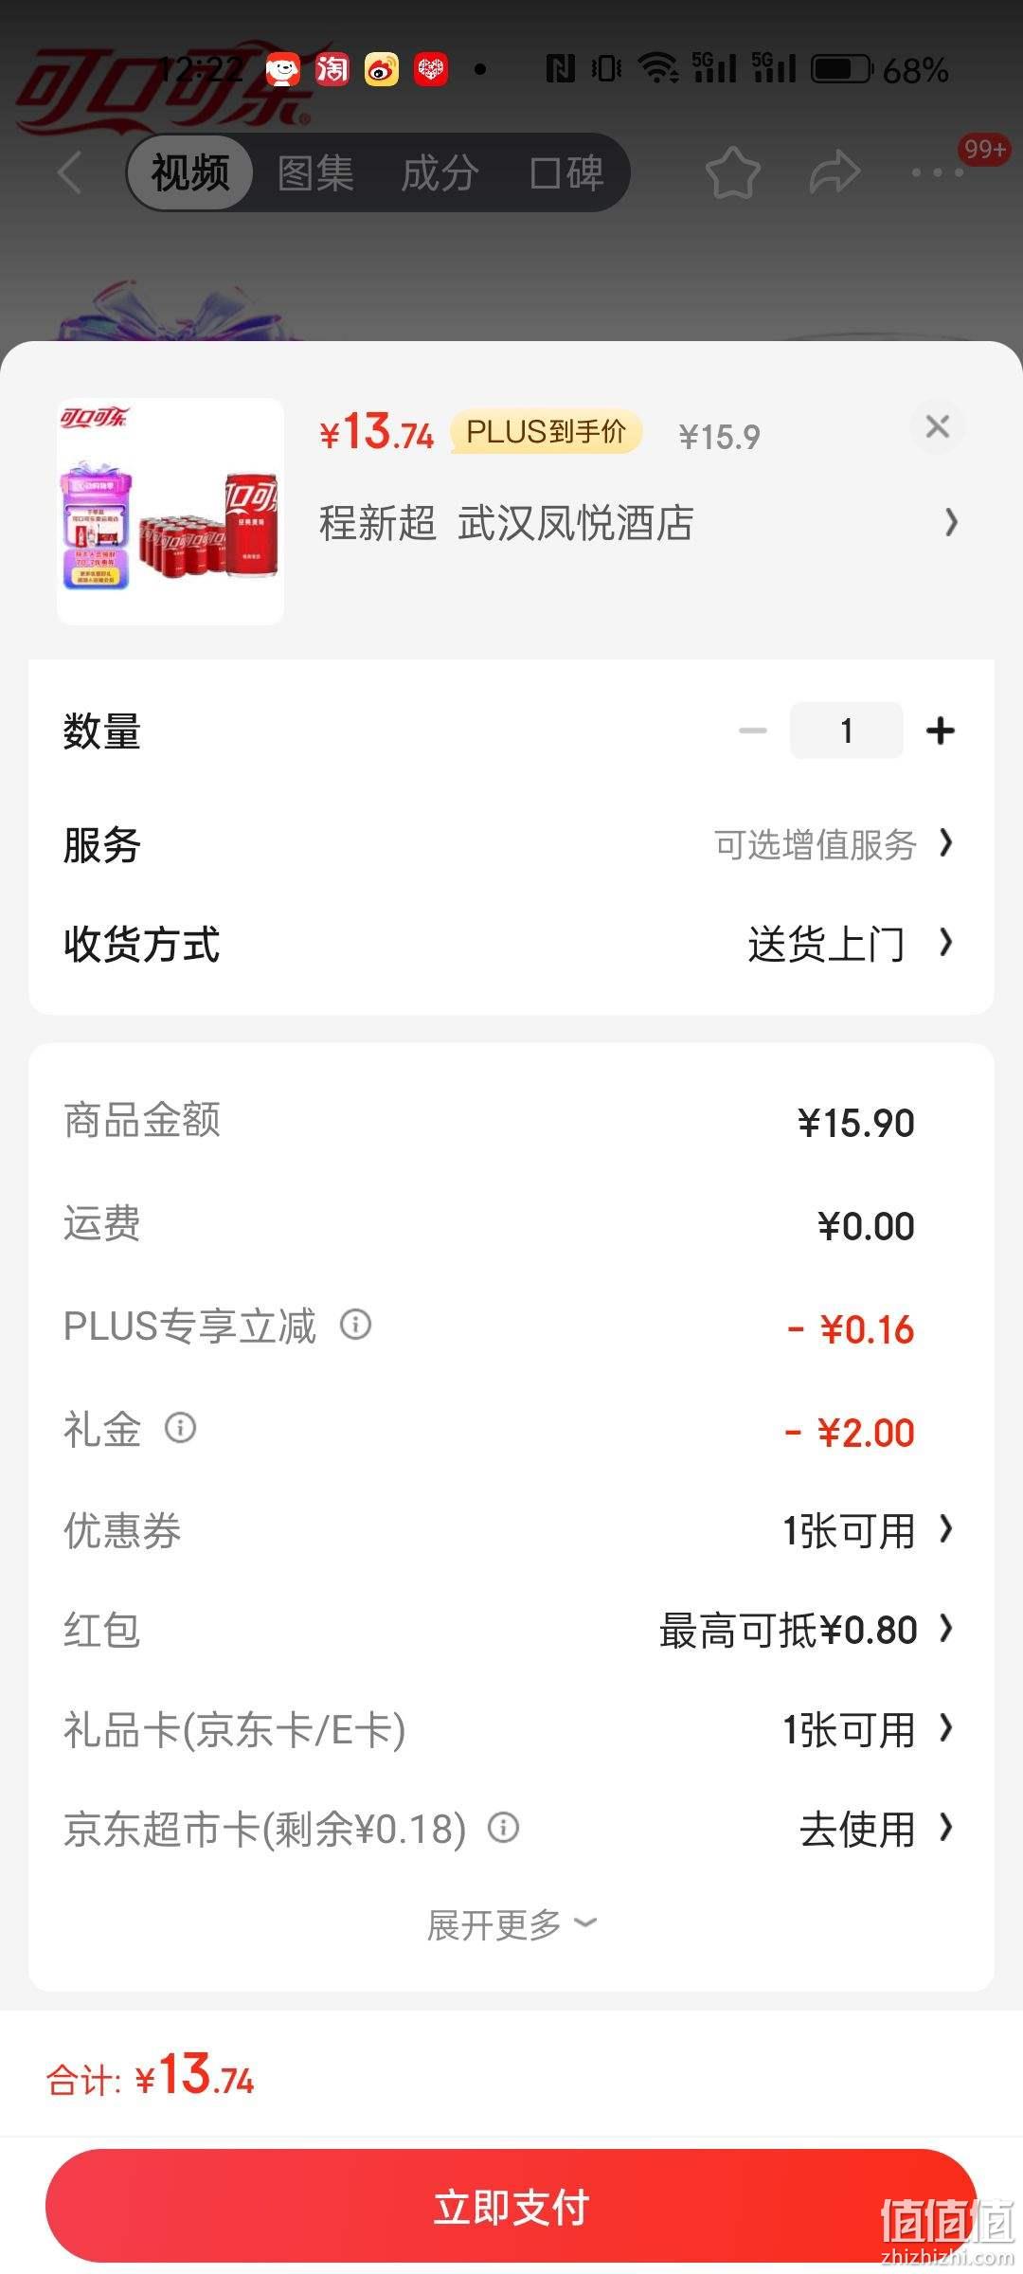Increase quantity with plus button
Image resolution: width=1023 pixels, height=2274 pixels.
point(941,731)
